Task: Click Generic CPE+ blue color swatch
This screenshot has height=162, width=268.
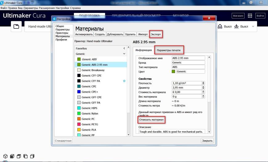Action: [79, 92]
